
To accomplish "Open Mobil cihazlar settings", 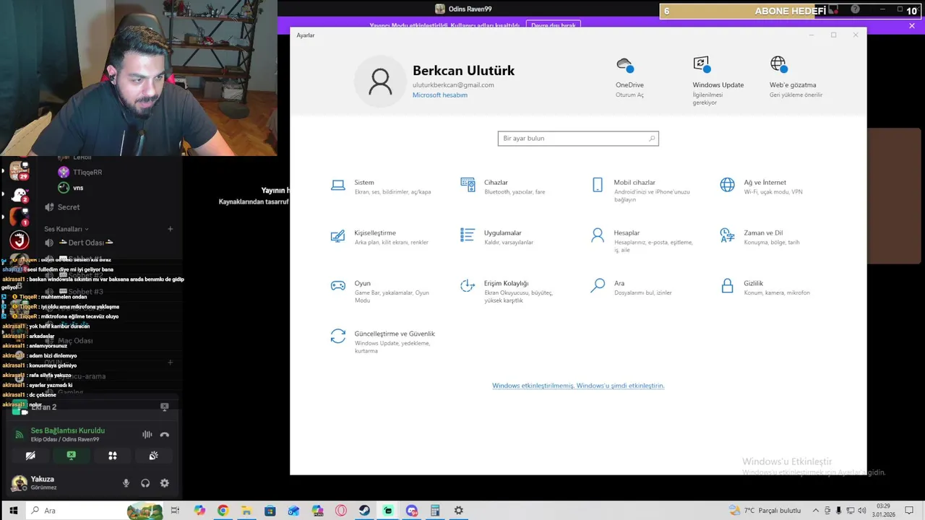I will click(641, 190).
